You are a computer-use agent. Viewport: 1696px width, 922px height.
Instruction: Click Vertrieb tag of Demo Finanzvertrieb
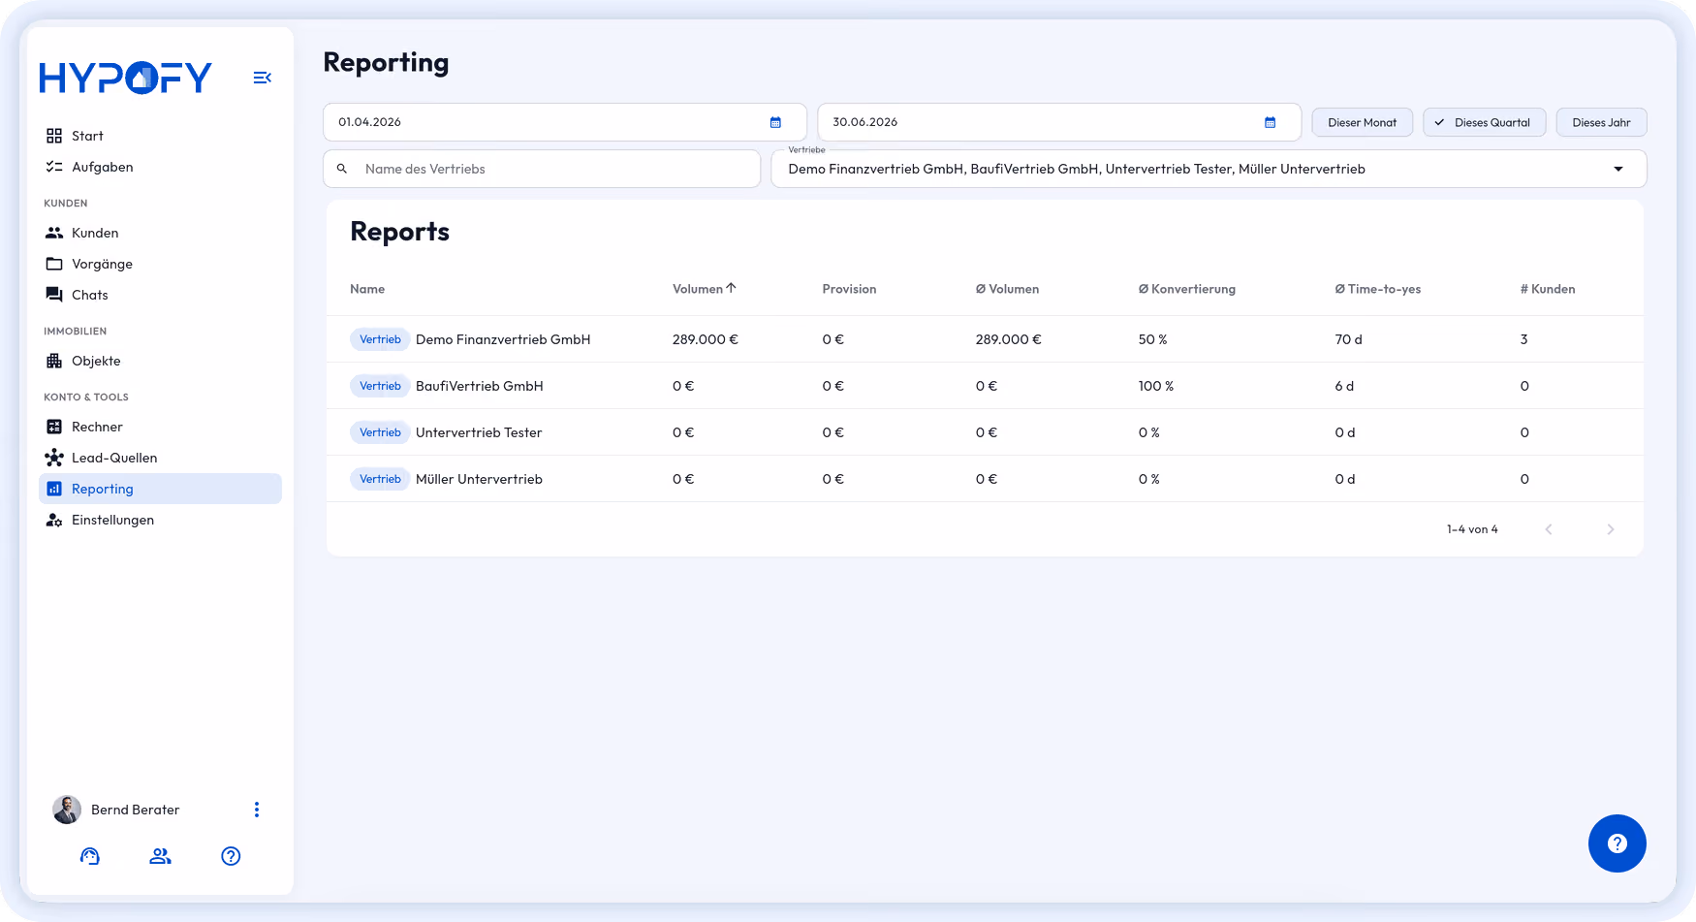(380, 339)
